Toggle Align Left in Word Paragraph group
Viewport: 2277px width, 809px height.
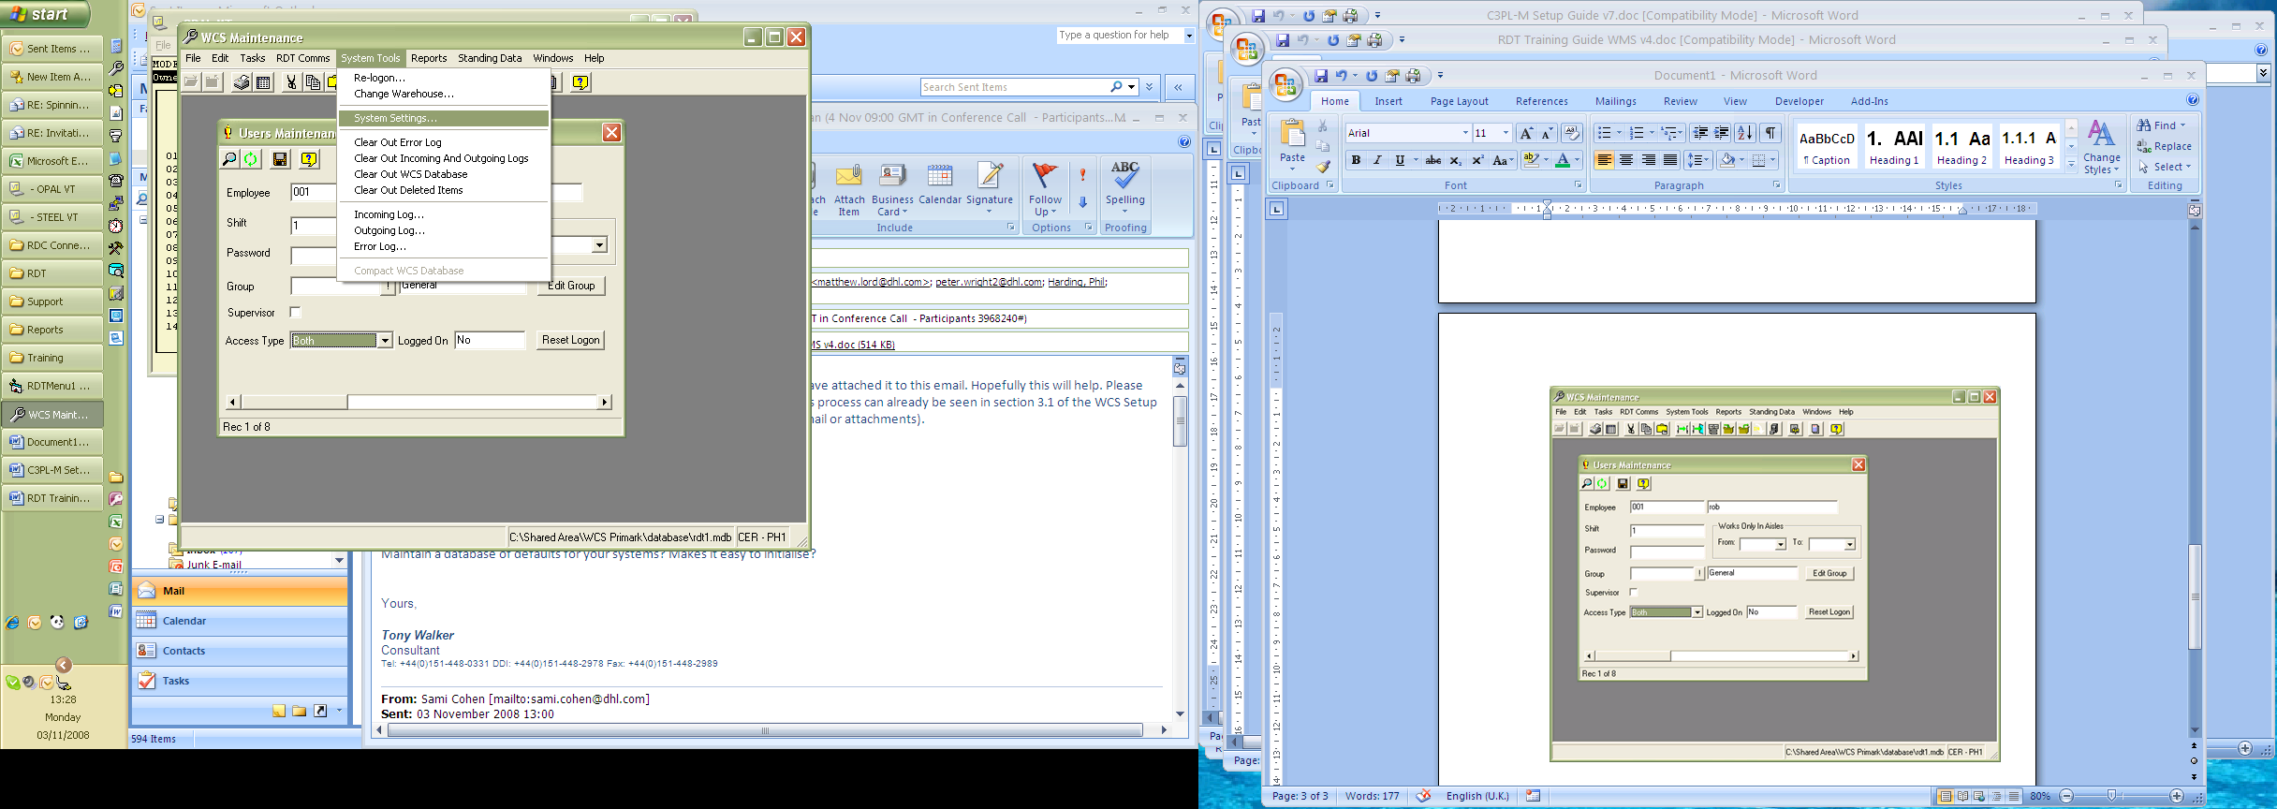1604,160
